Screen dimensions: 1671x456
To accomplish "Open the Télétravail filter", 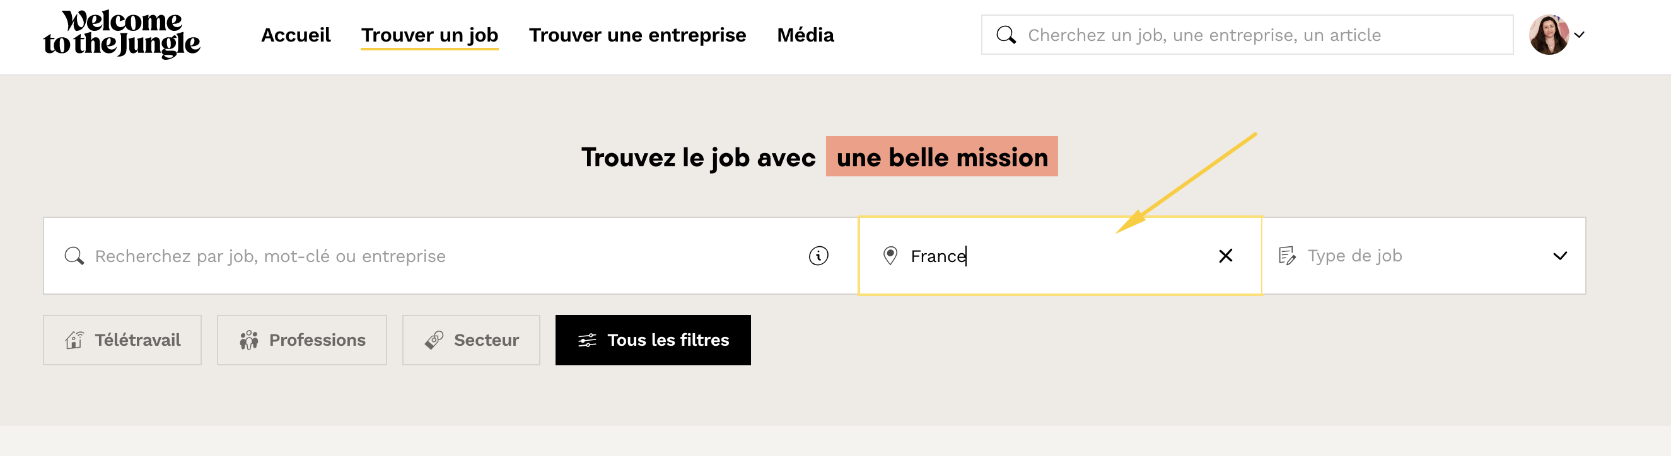I will (x=122, y=340).
